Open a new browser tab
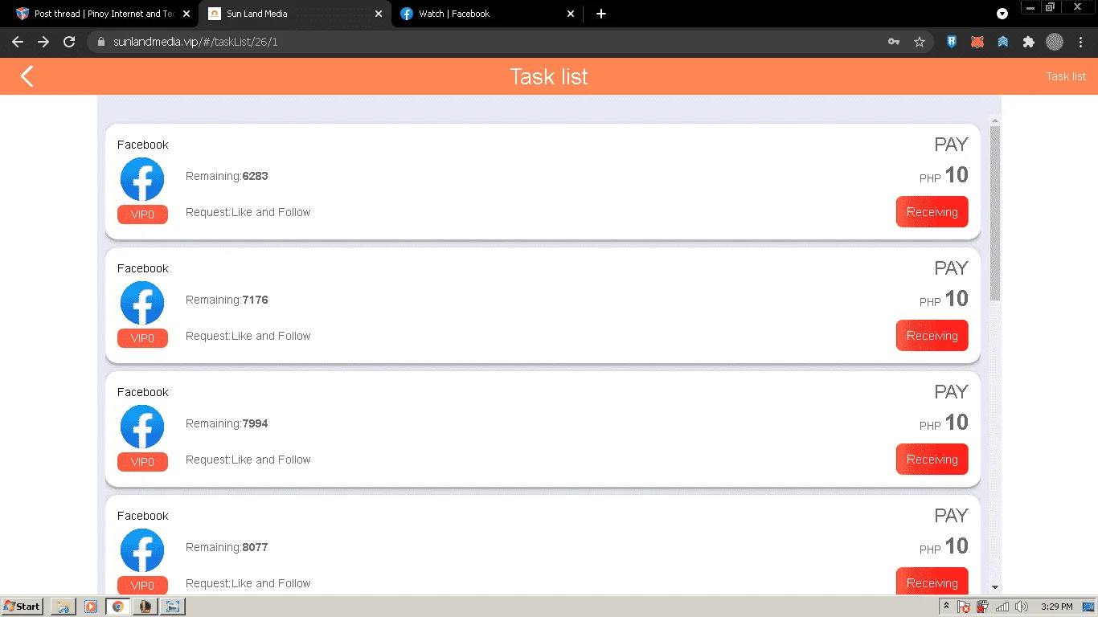Viewport: 1098px width, 617px height. point(601,14)
